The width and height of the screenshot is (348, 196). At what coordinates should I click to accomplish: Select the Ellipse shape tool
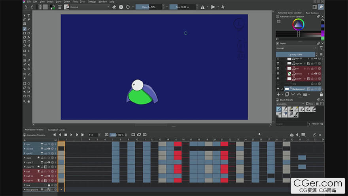[x=29, y=33]
